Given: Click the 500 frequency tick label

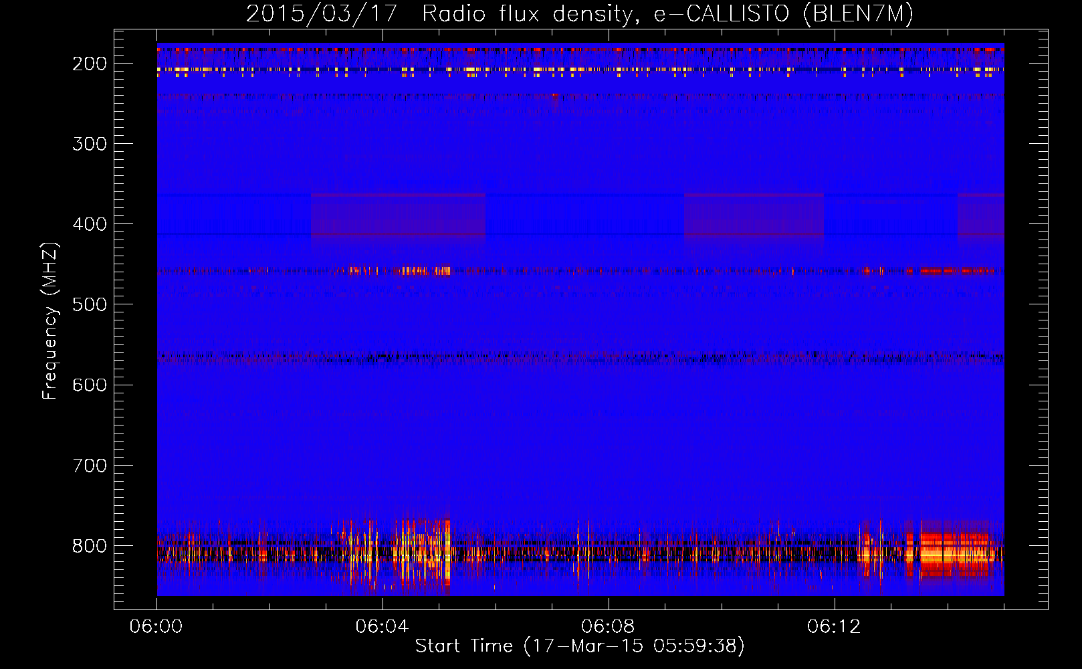Looking at the screenshot, I should 90,304.
